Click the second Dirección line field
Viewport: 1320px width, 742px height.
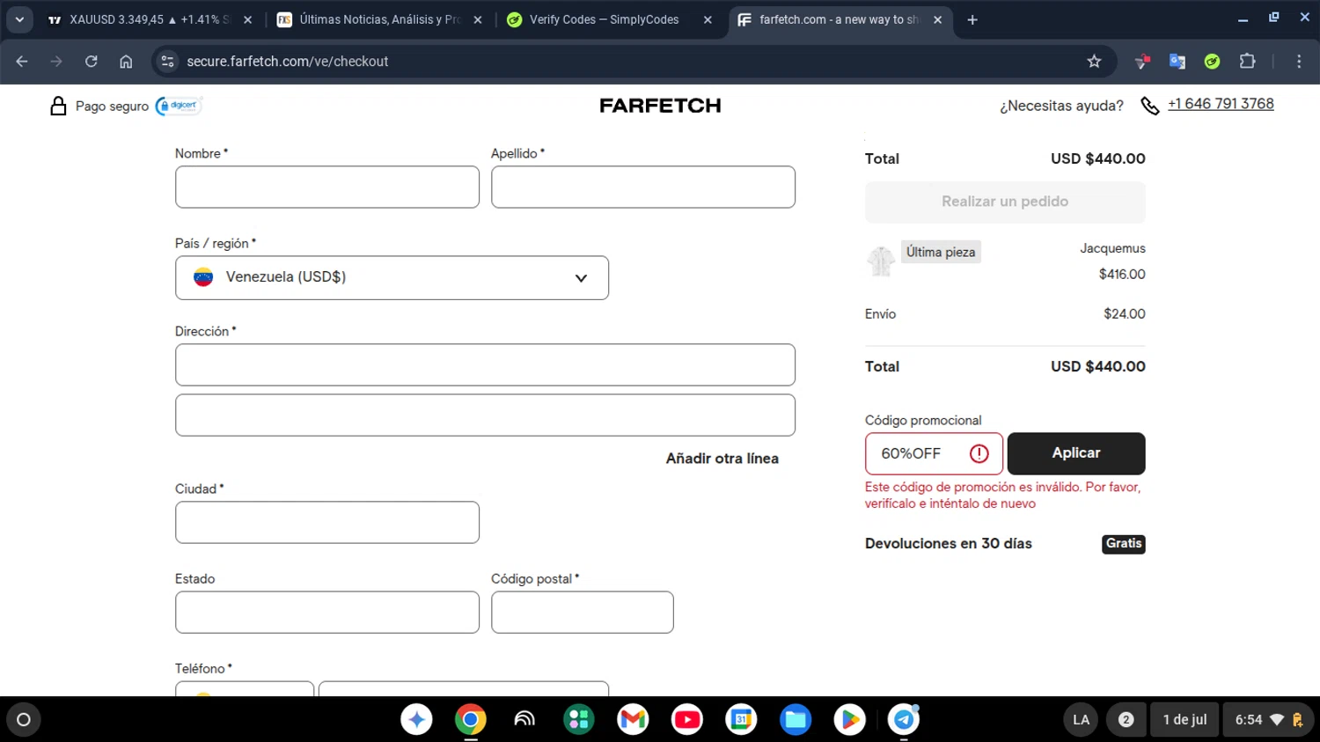pos(485,415)
